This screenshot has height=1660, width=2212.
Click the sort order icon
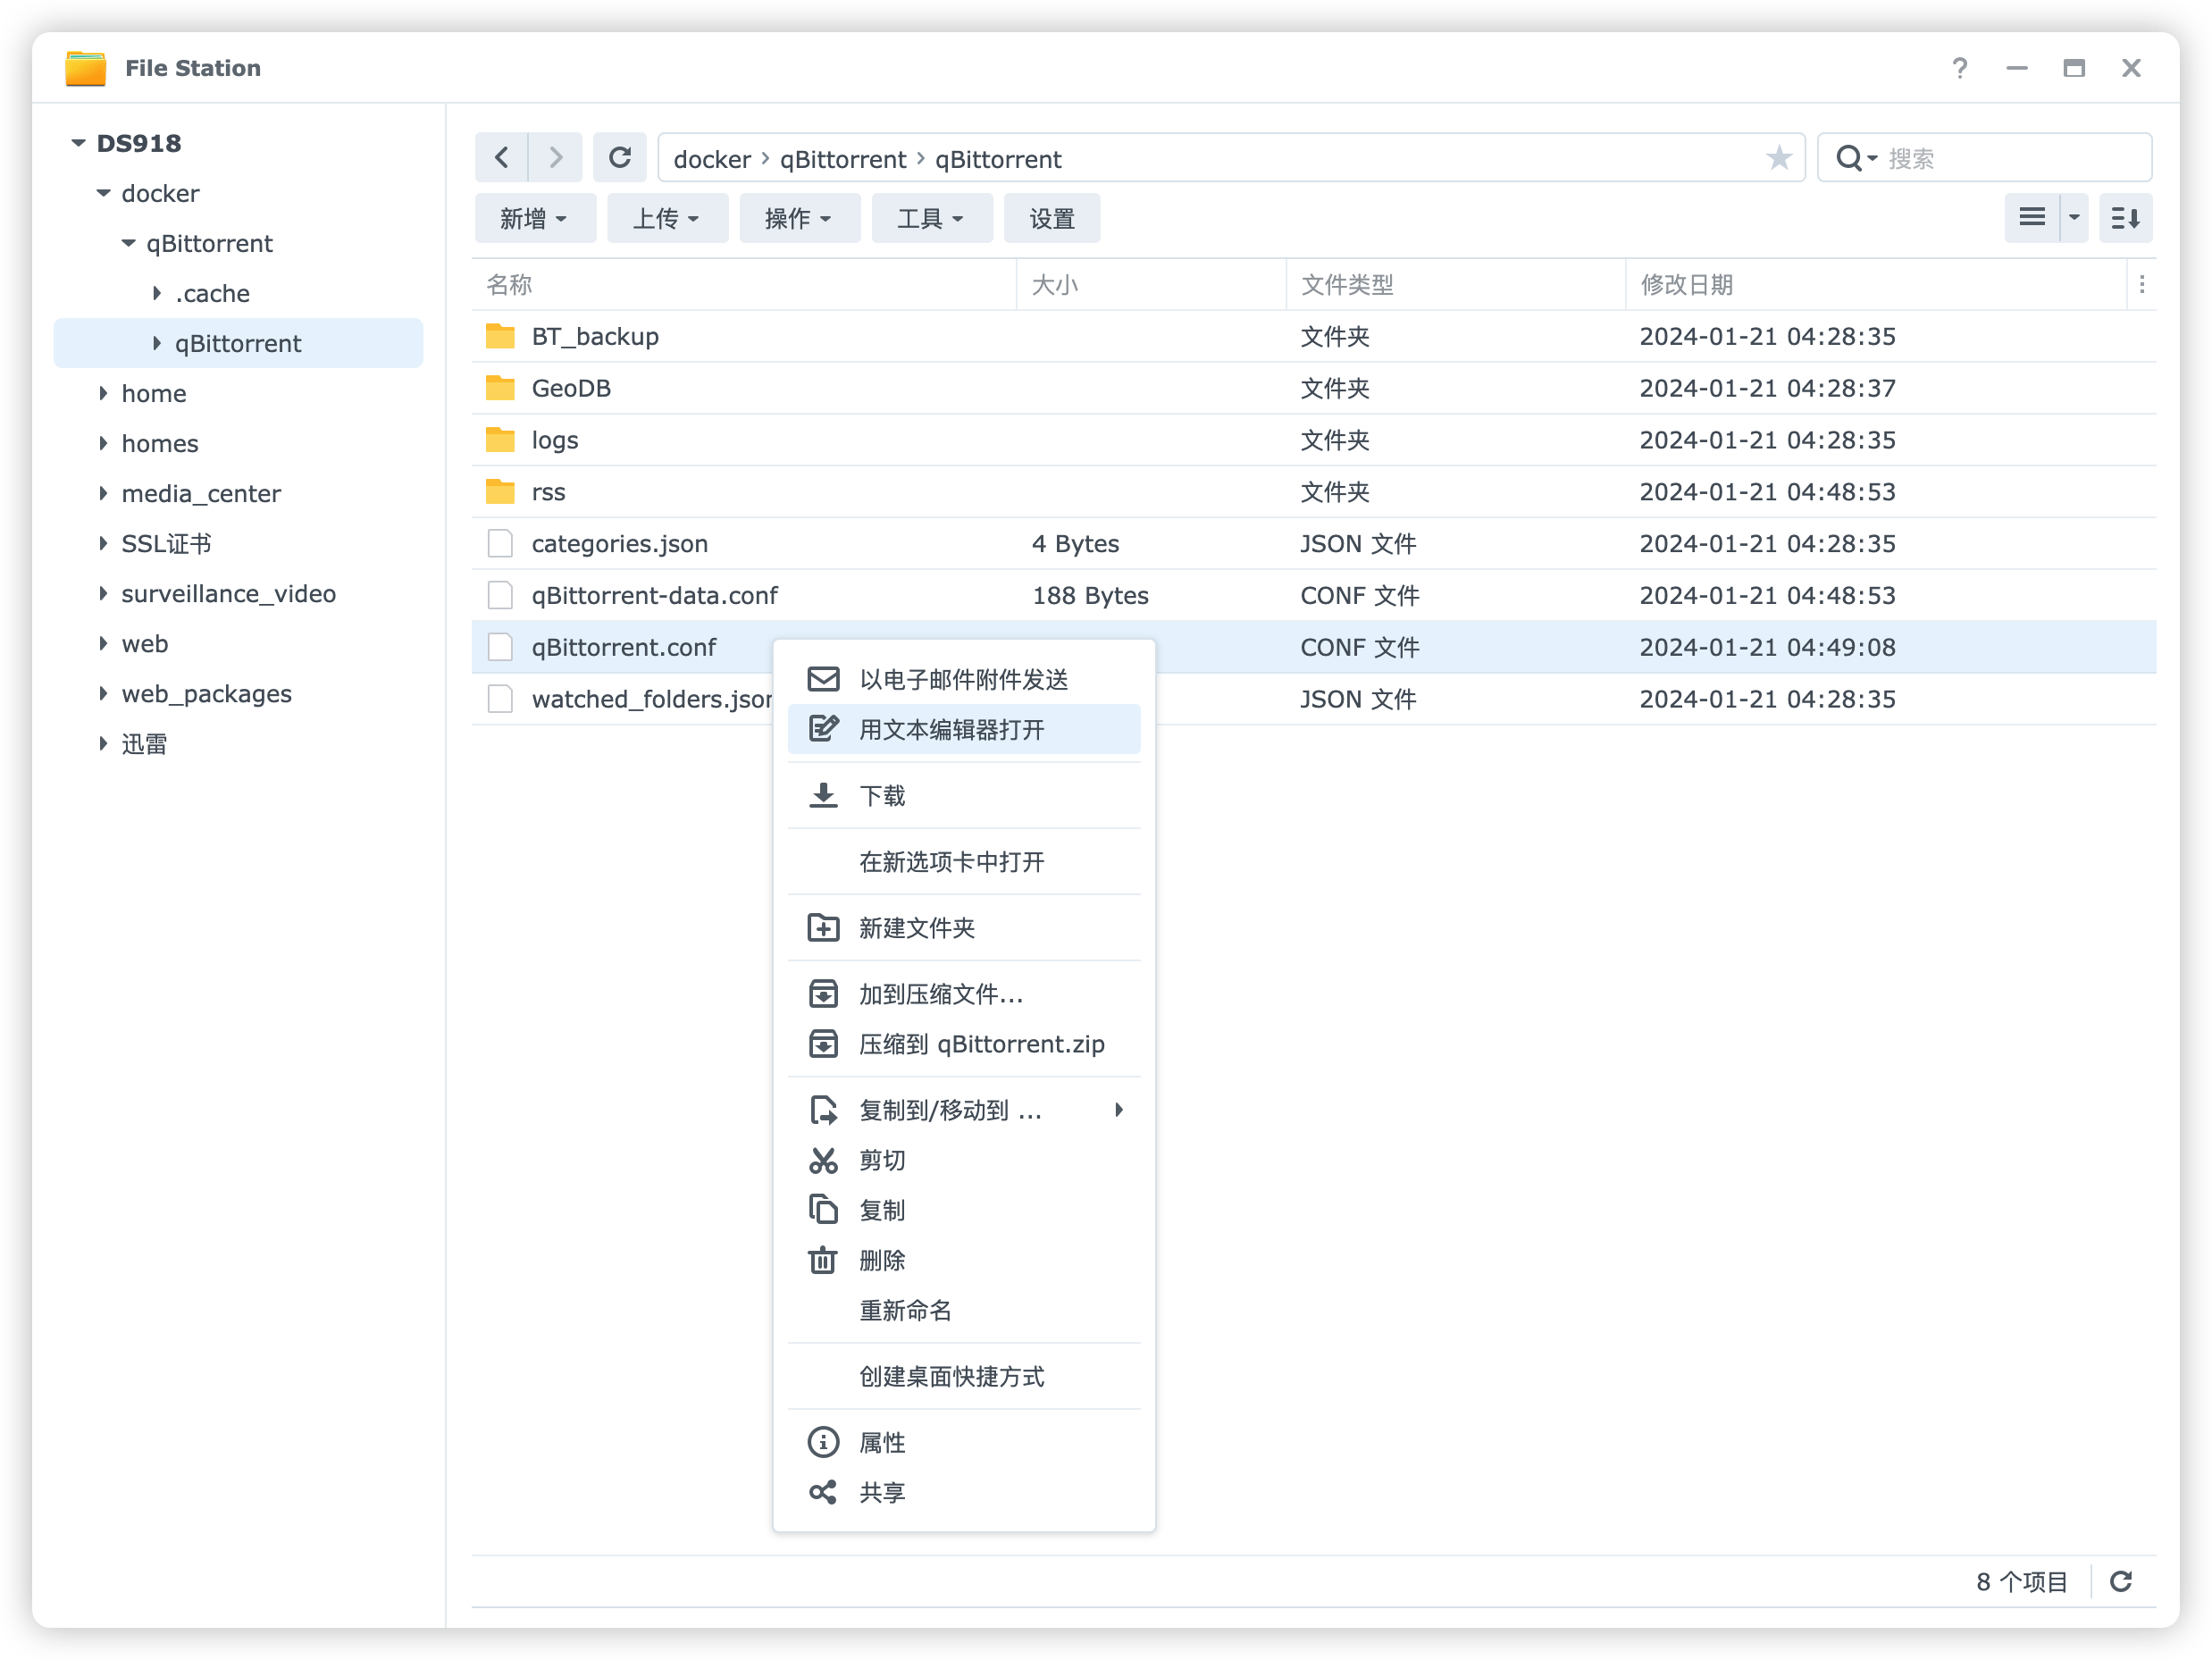click(x=2125, y=218)
